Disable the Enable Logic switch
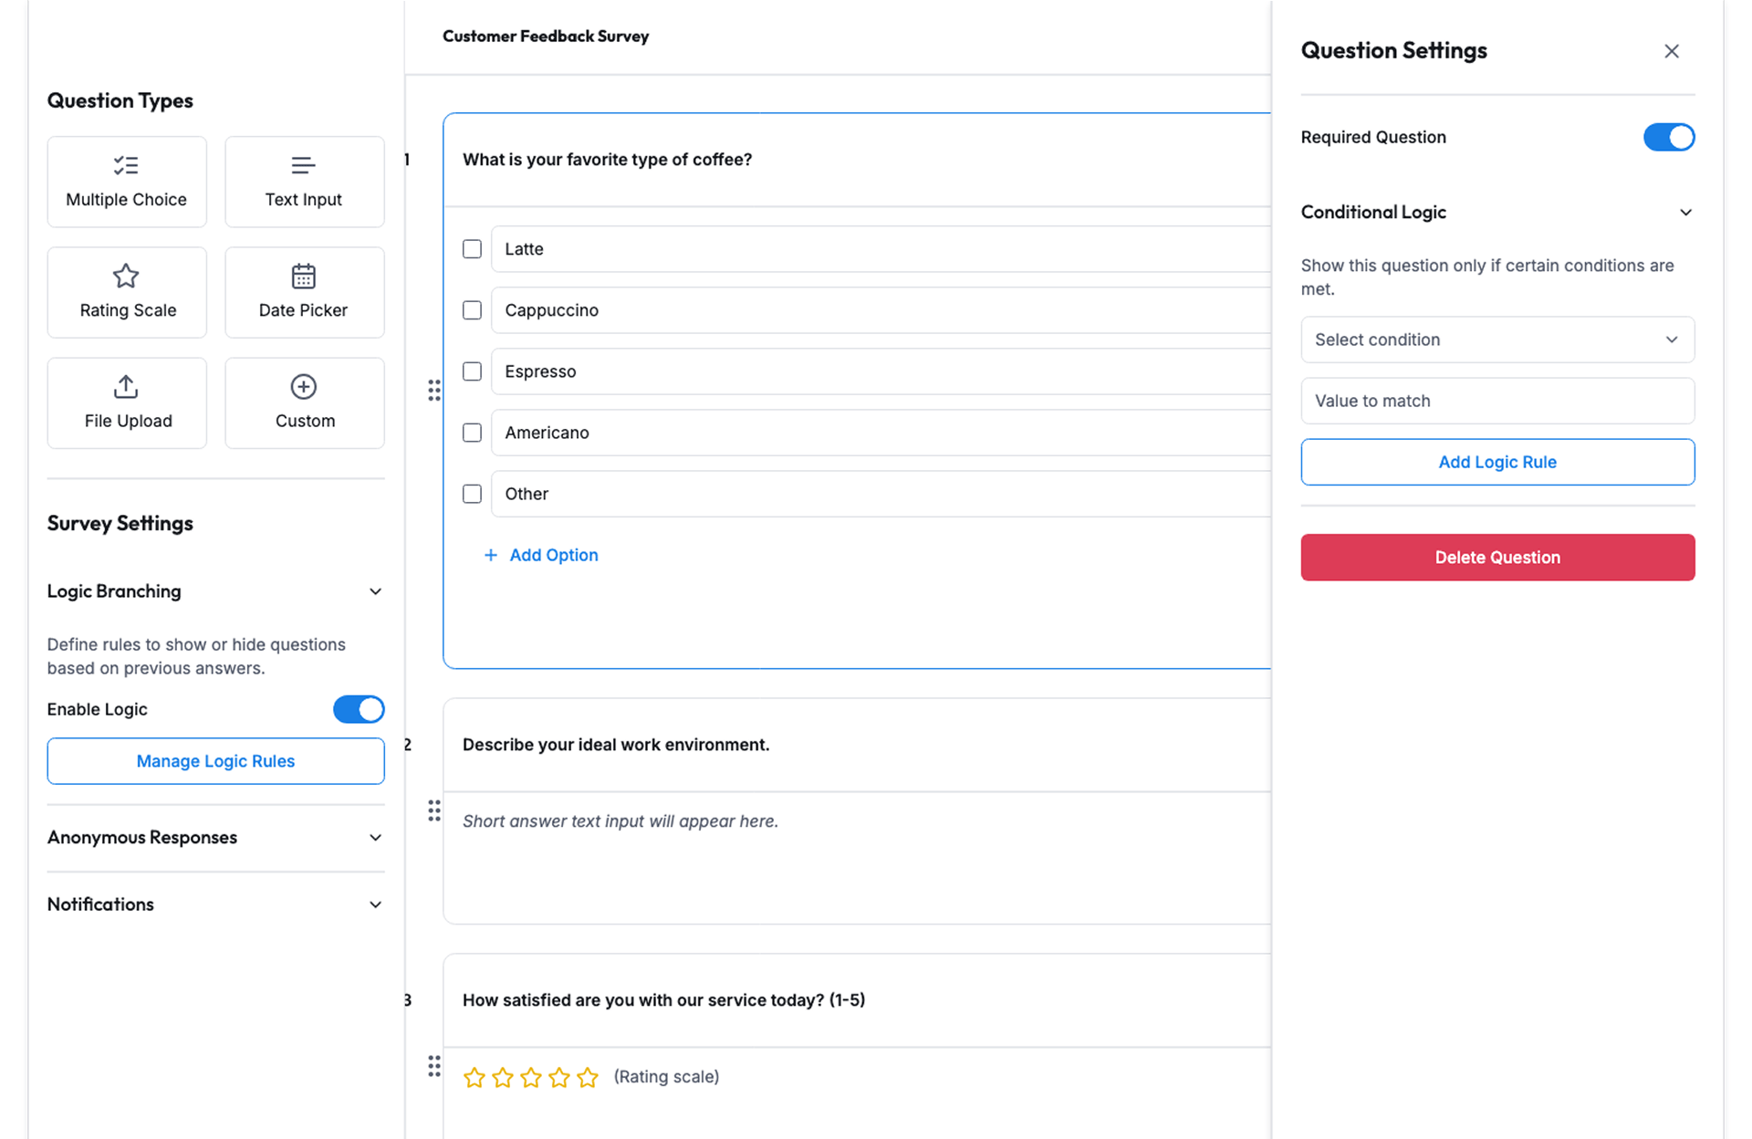 tap(359, 709)
